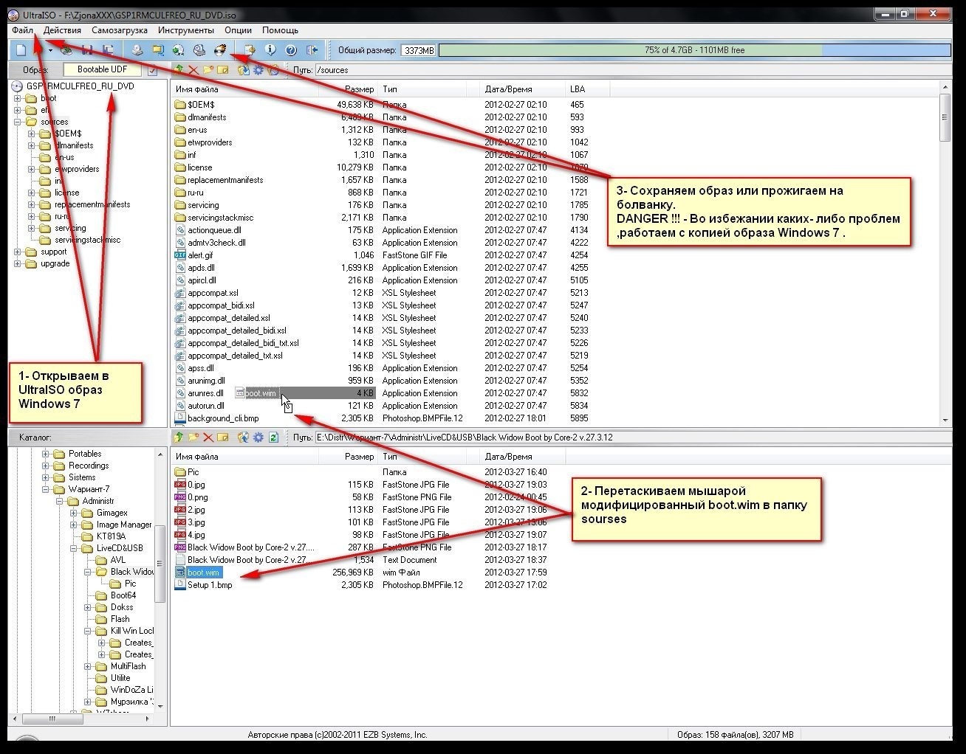Click the Refresh icon in the local catalog pane
Image resolution: width=966 pixels, height=754 pixels.
(273, 437)
